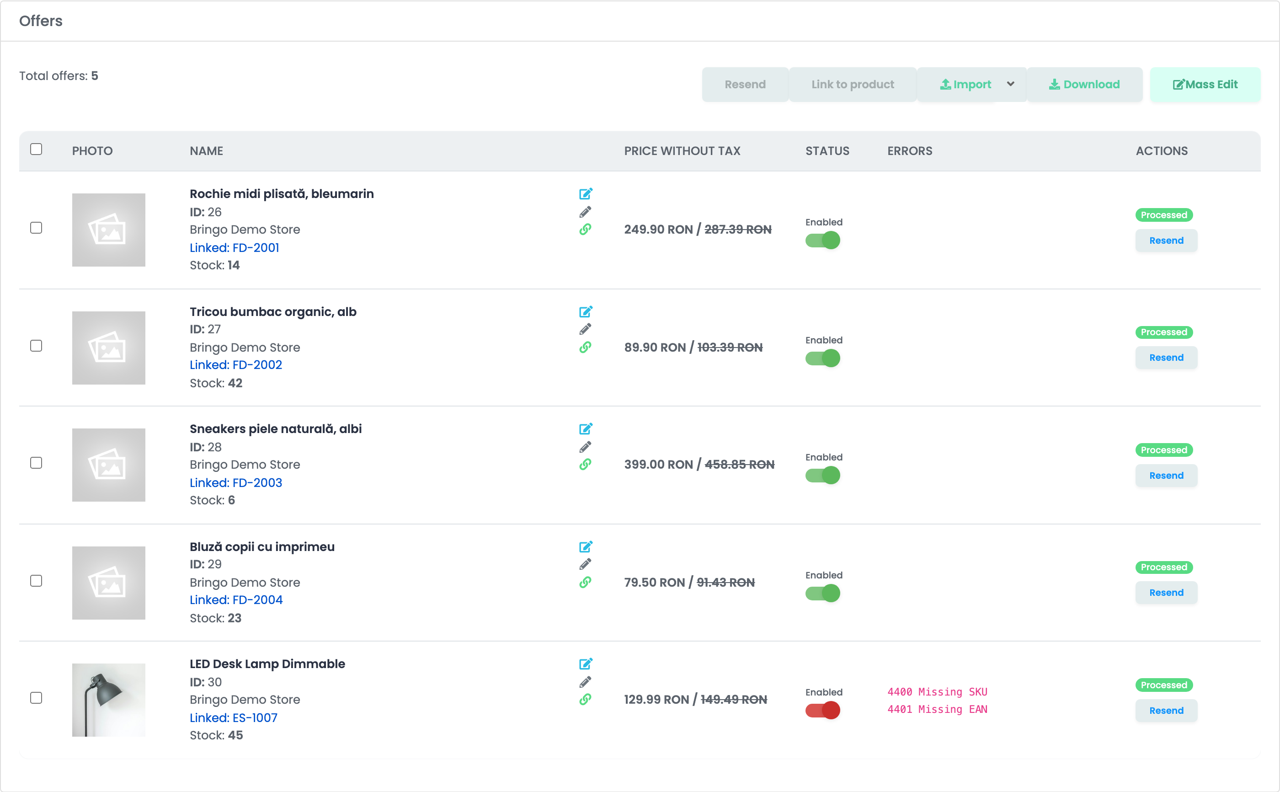Tick the select-all checkbox in the table header
Image resolution: width=1280 pixels, height=792 pixels.
tap(36, 149)
